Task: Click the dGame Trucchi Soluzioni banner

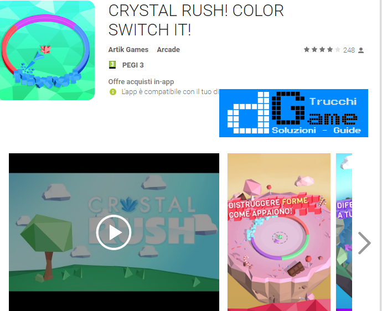Action: click(x=293, y=113)
